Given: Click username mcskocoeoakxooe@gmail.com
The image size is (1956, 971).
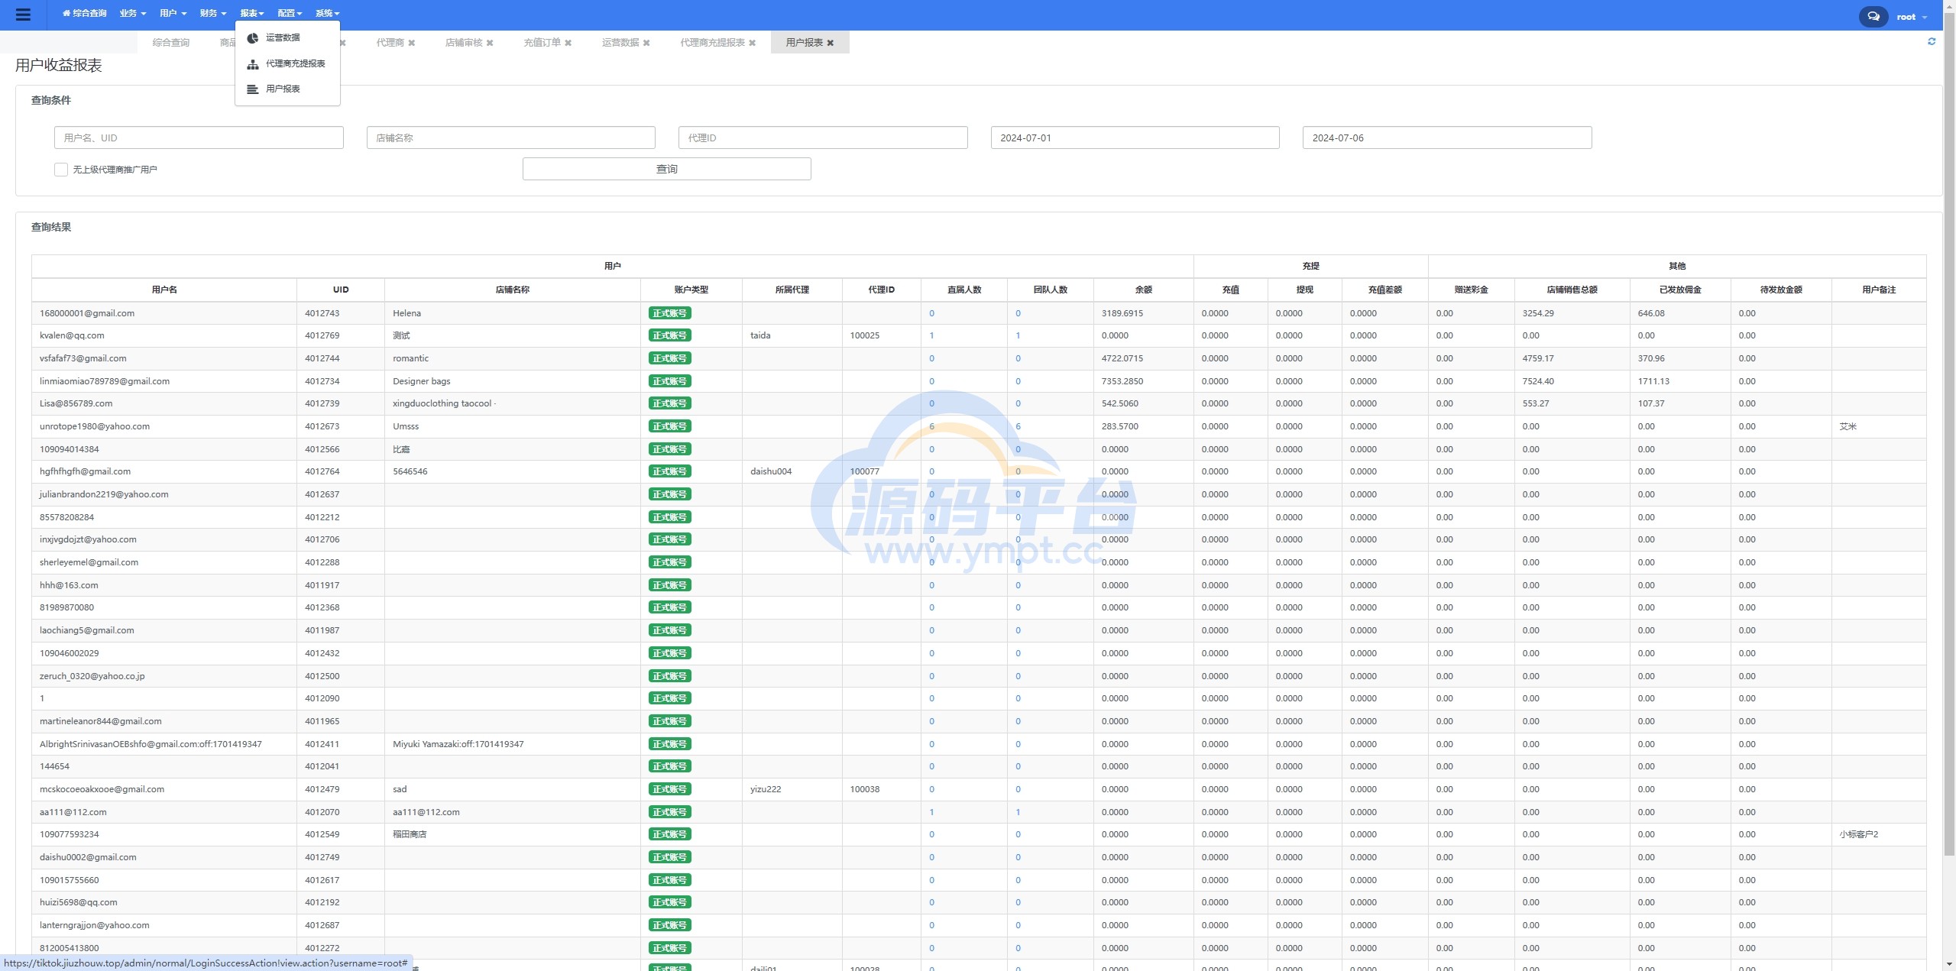Looking at the screenshot, I should pyautogui.click(x=102, y=790).
